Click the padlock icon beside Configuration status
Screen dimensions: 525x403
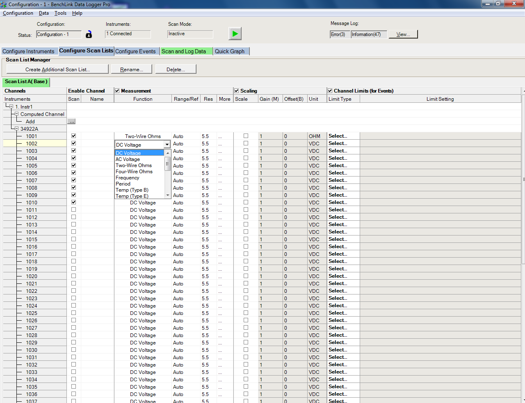[89, 34]
